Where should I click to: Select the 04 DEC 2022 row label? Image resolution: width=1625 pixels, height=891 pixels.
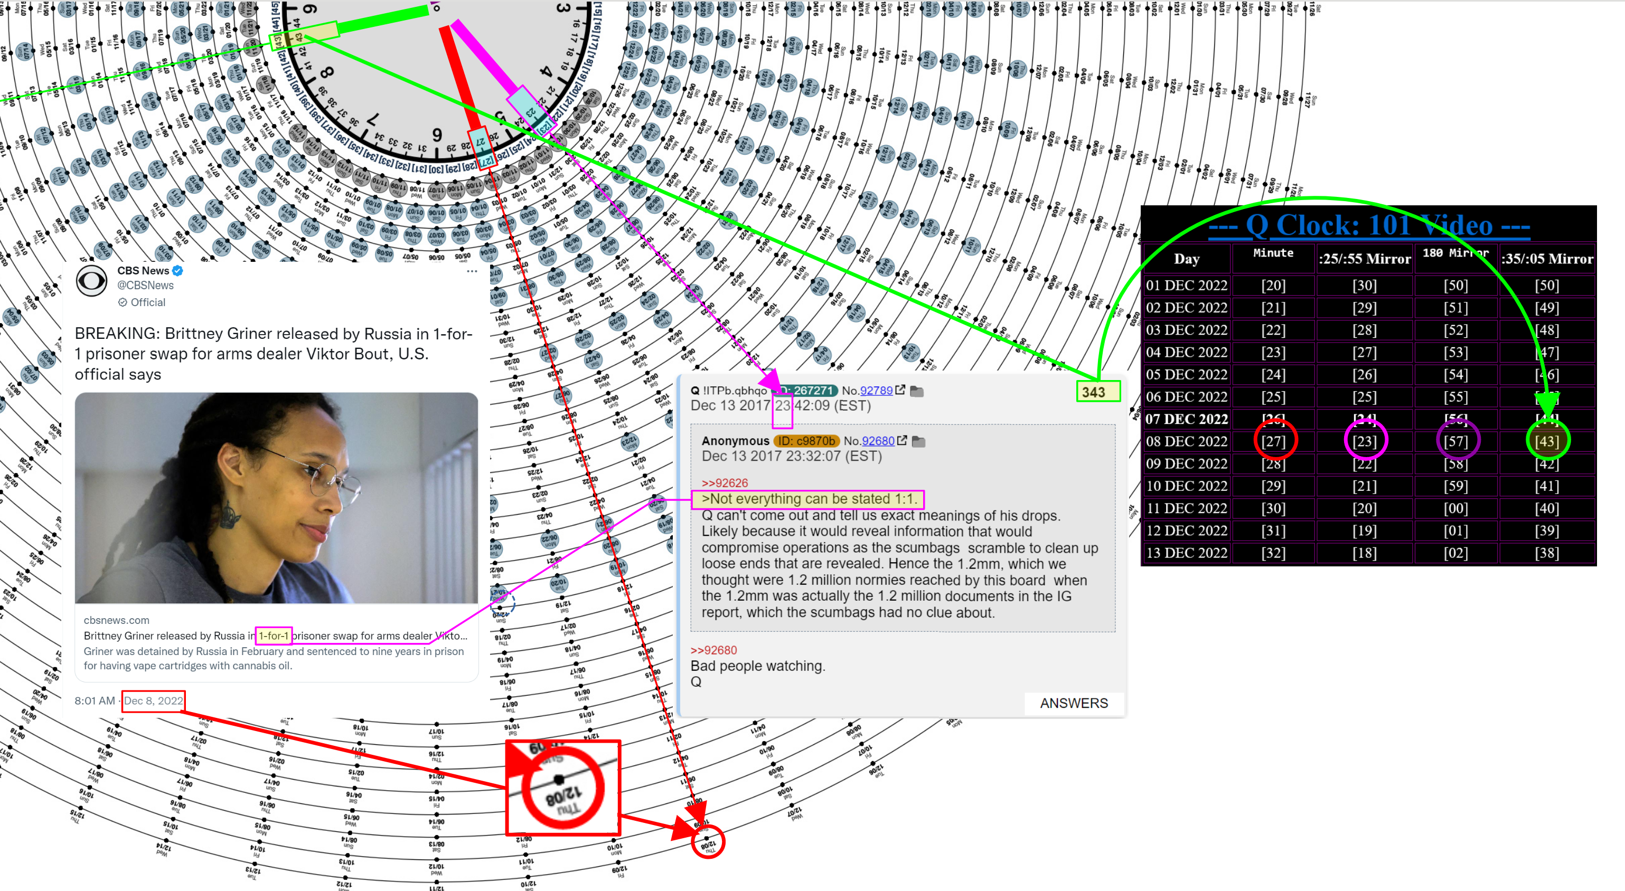pos(1187,353)
